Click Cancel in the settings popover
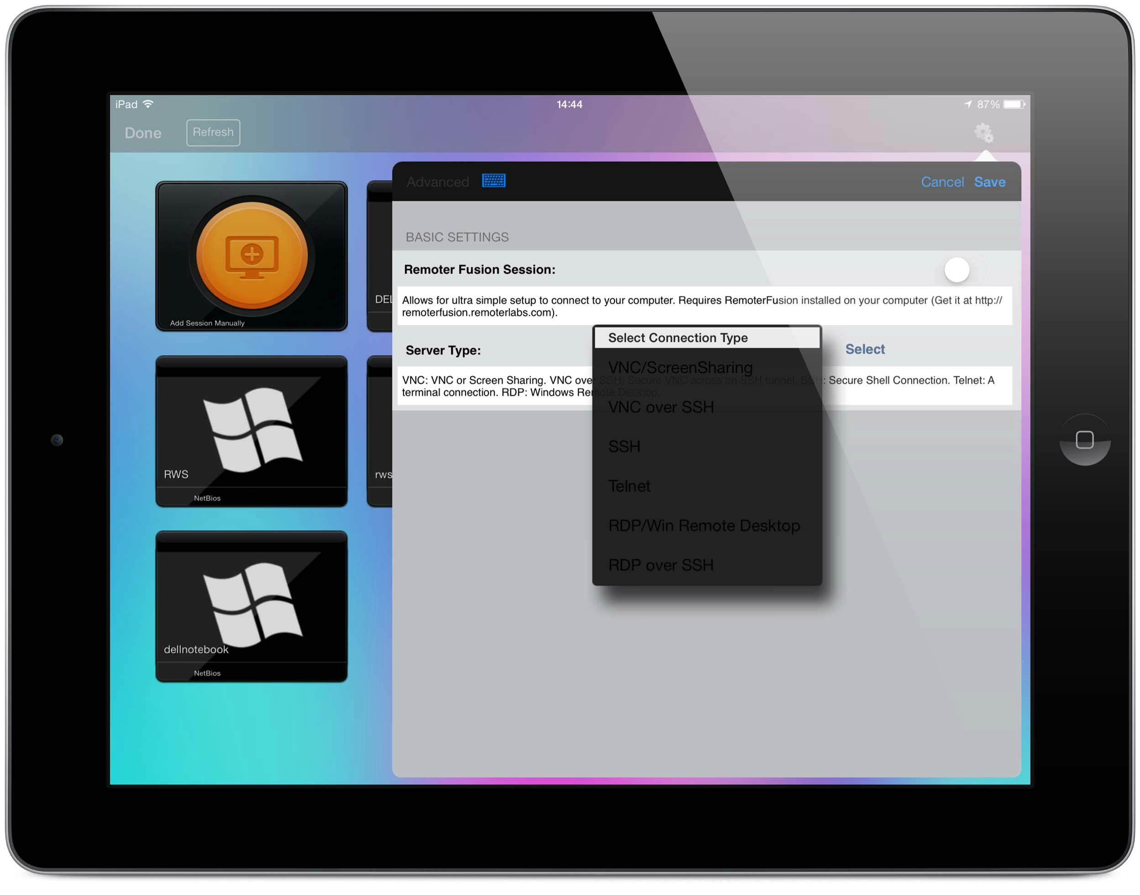Viewport: 1140px width, 895px height. tap(942, 182)
